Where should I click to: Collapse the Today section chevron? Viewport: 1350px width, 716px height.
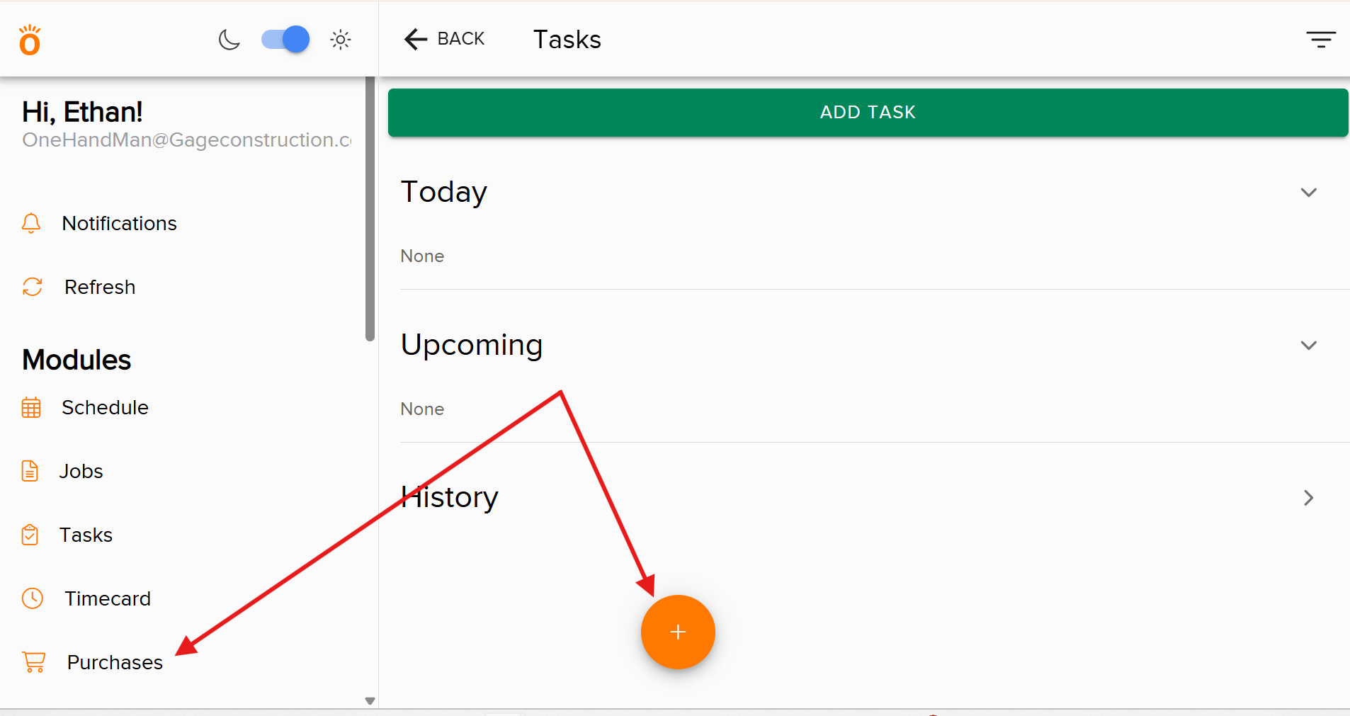(1308, 193)
